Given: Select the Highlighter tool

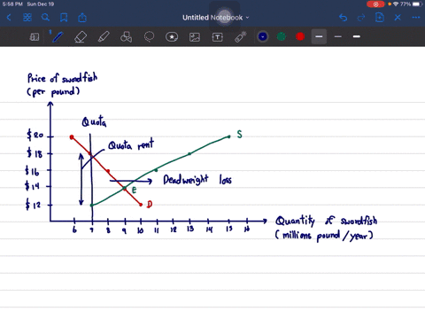Looking at the screenshot, I should pyautogui.click(x=104, y=37).
